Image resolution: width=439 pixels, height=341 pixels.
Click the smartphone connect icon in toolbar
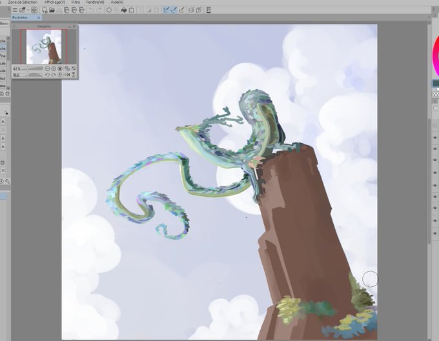coord(209,10)
